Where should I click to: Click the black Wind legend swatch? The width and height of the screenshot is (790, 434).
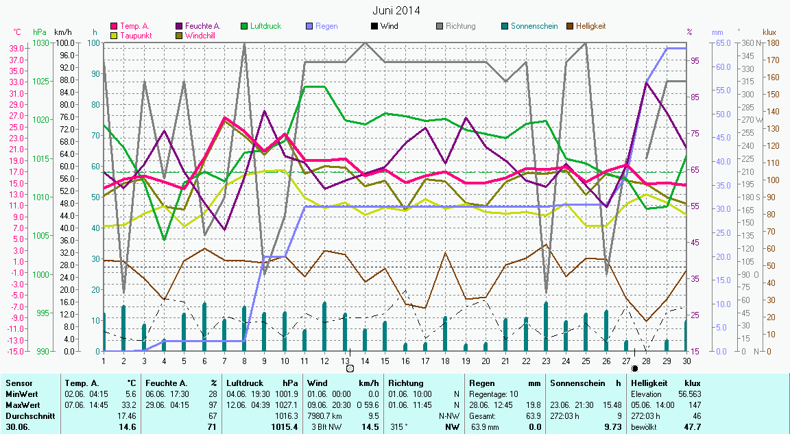point(374,27)
